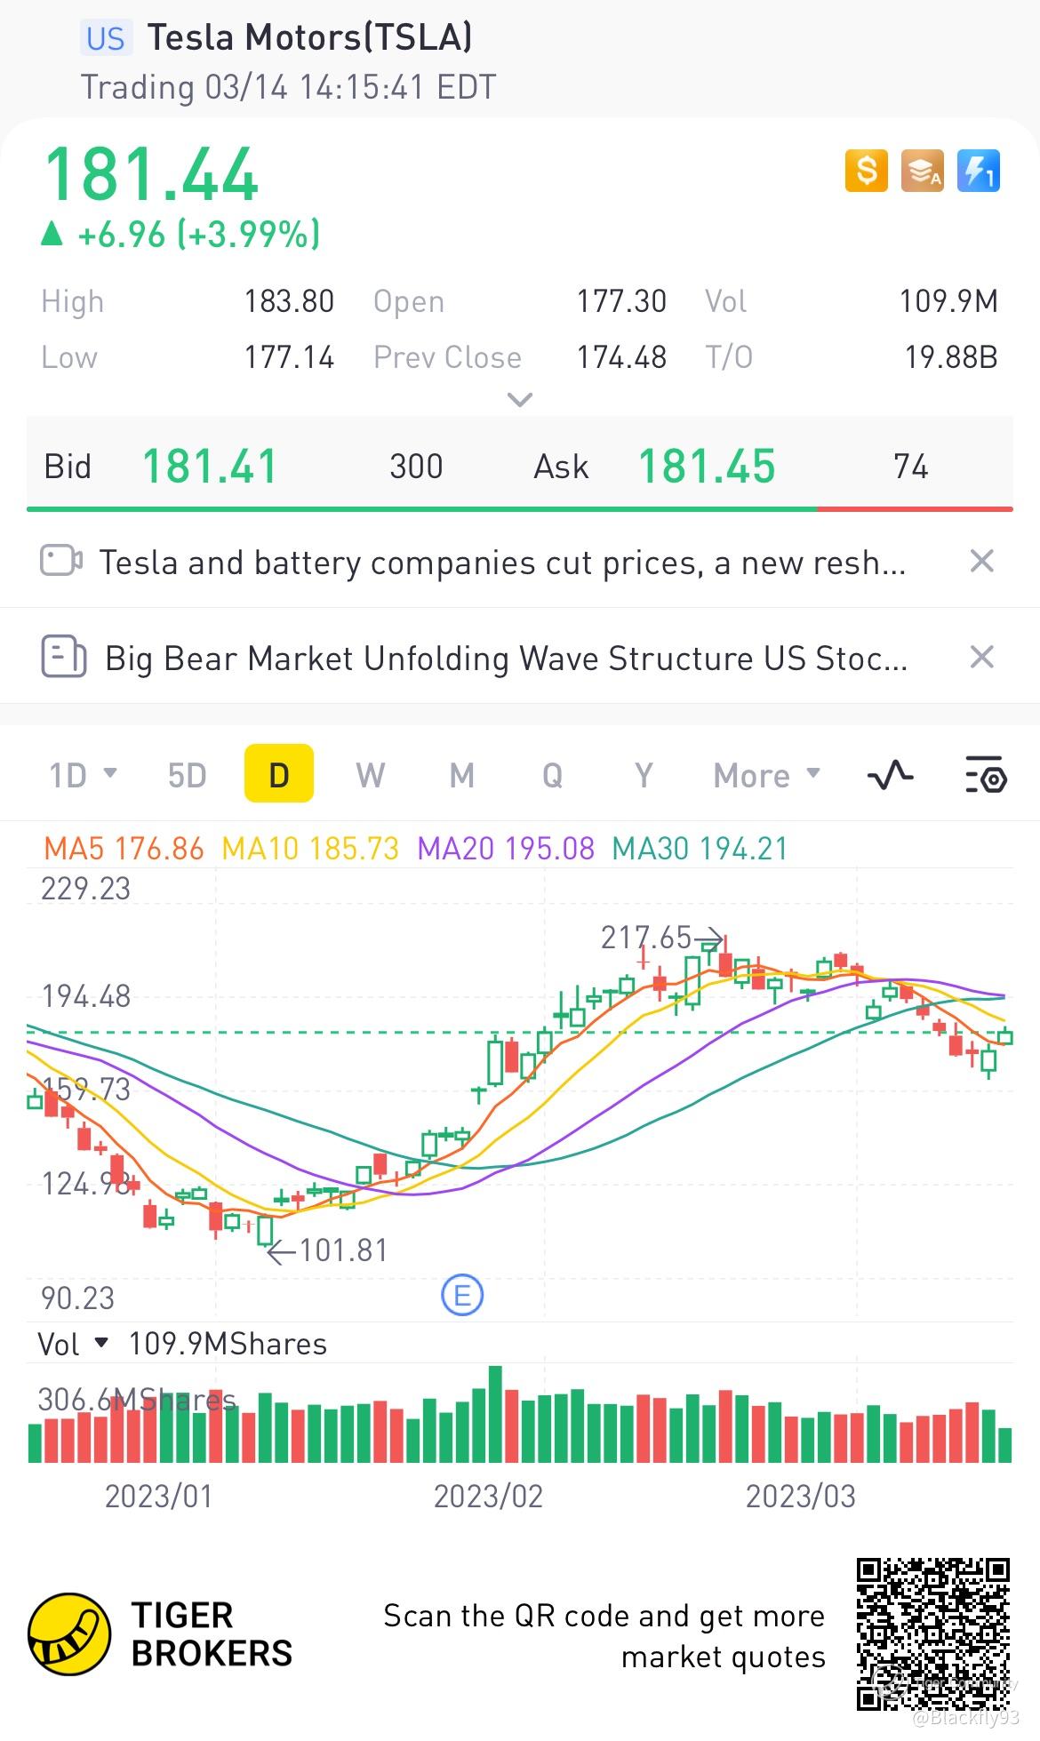Tap the Tiger Brokers logo

pyautogui.click(x=160, y=1633)
